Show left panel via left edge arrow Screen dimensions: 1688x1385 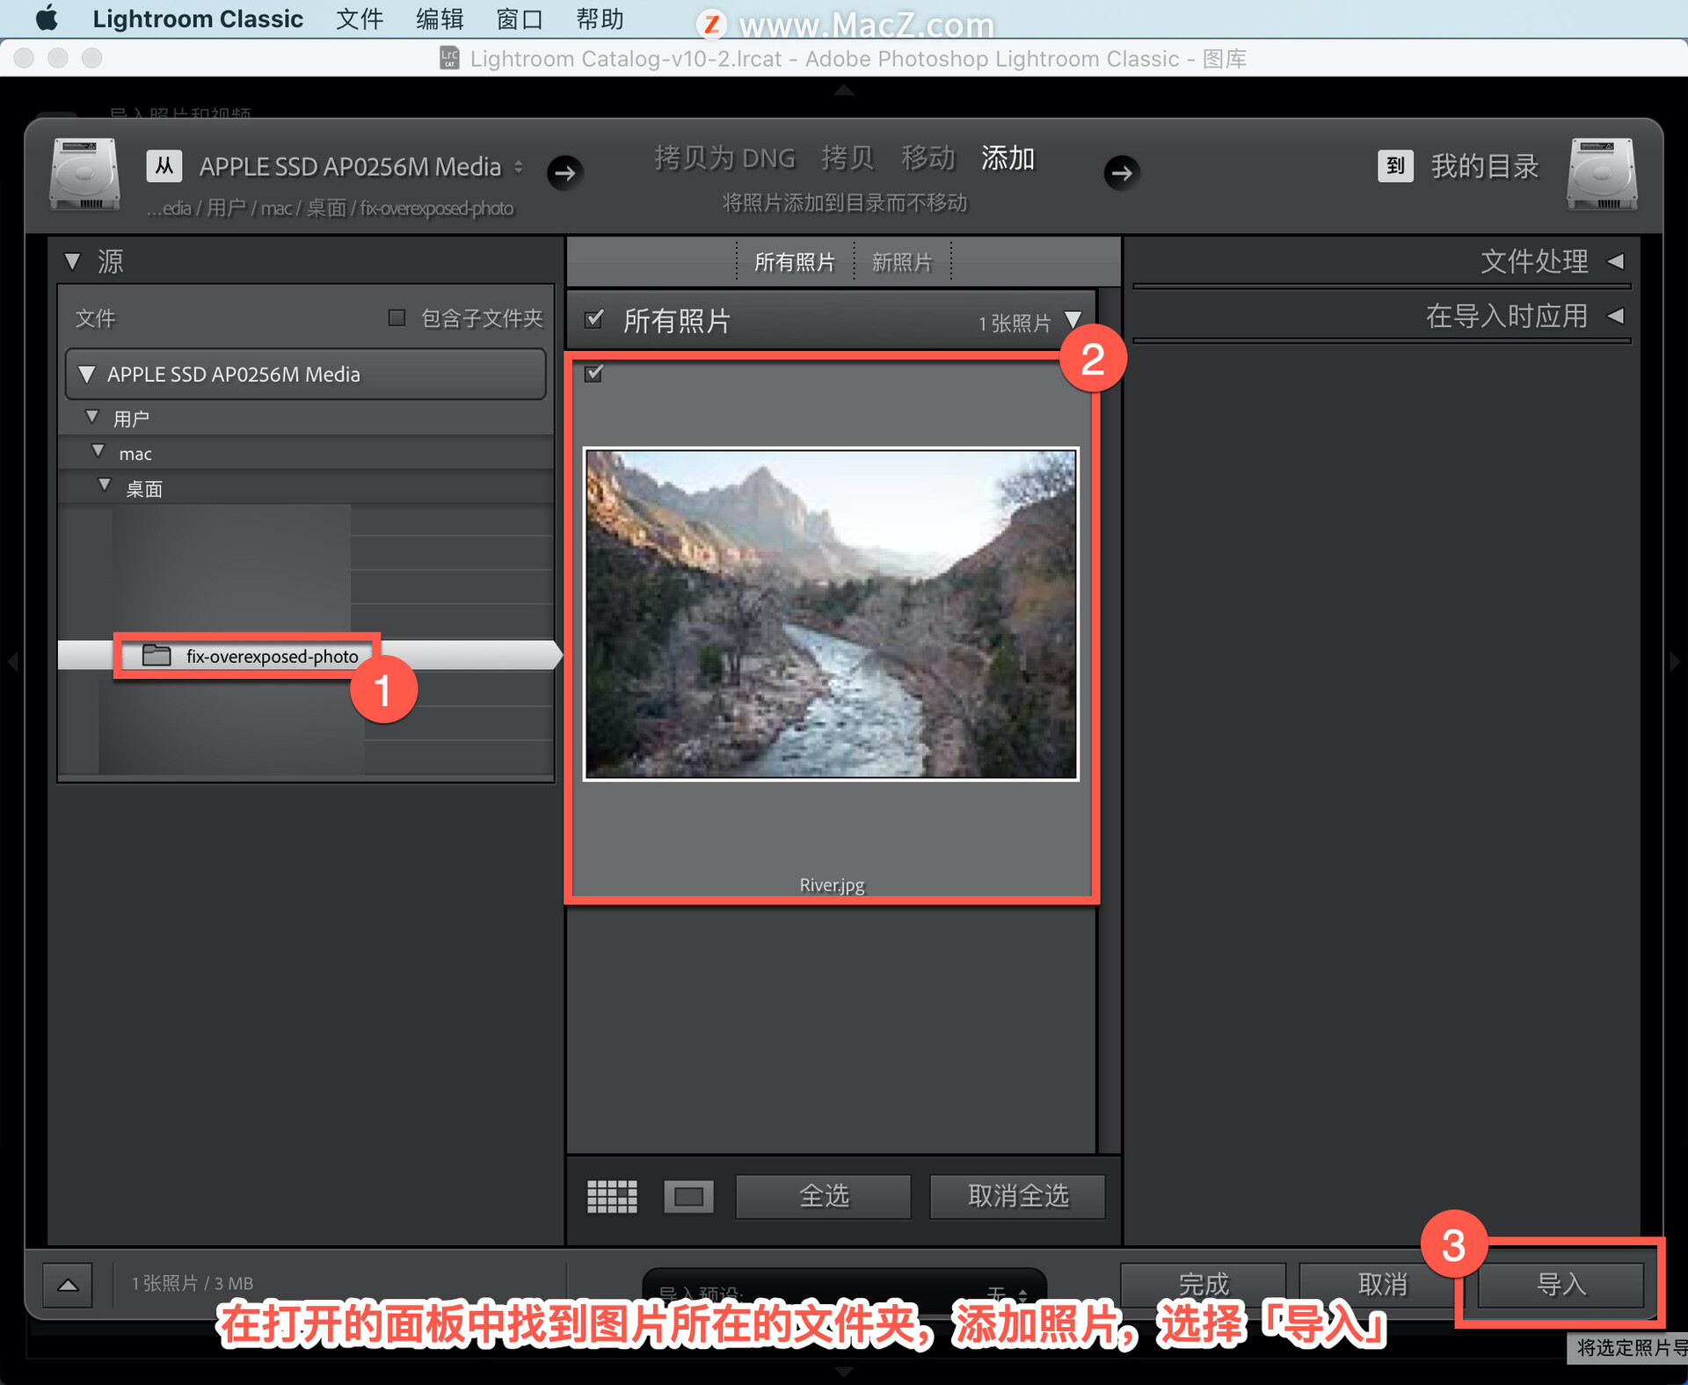12,661
